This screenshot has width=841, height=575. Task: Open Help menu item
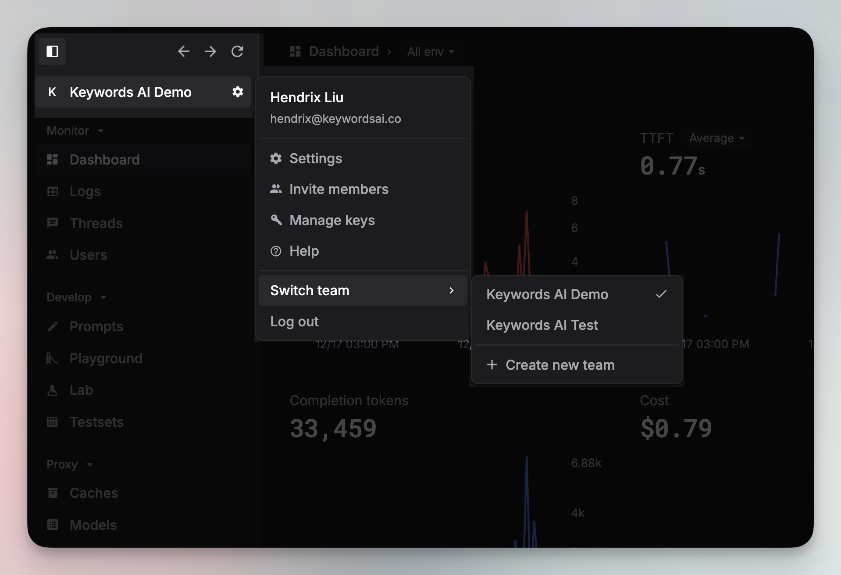pyautogui.click(x=363, y=251)
